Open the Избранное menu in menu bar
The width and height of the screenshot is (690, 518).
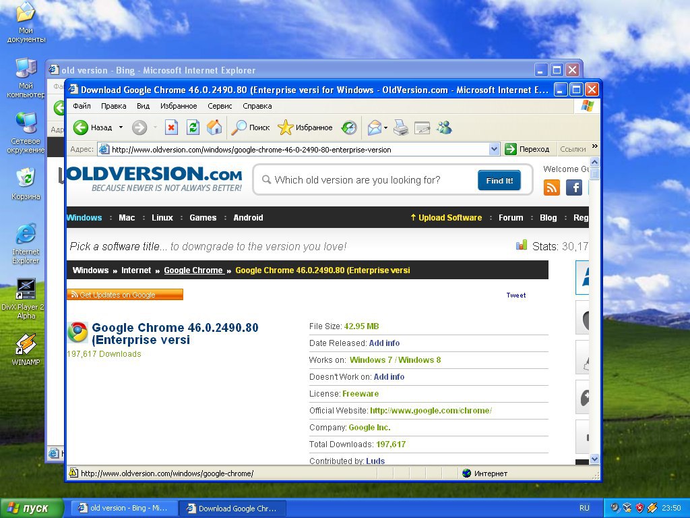[x=179, y=106]
